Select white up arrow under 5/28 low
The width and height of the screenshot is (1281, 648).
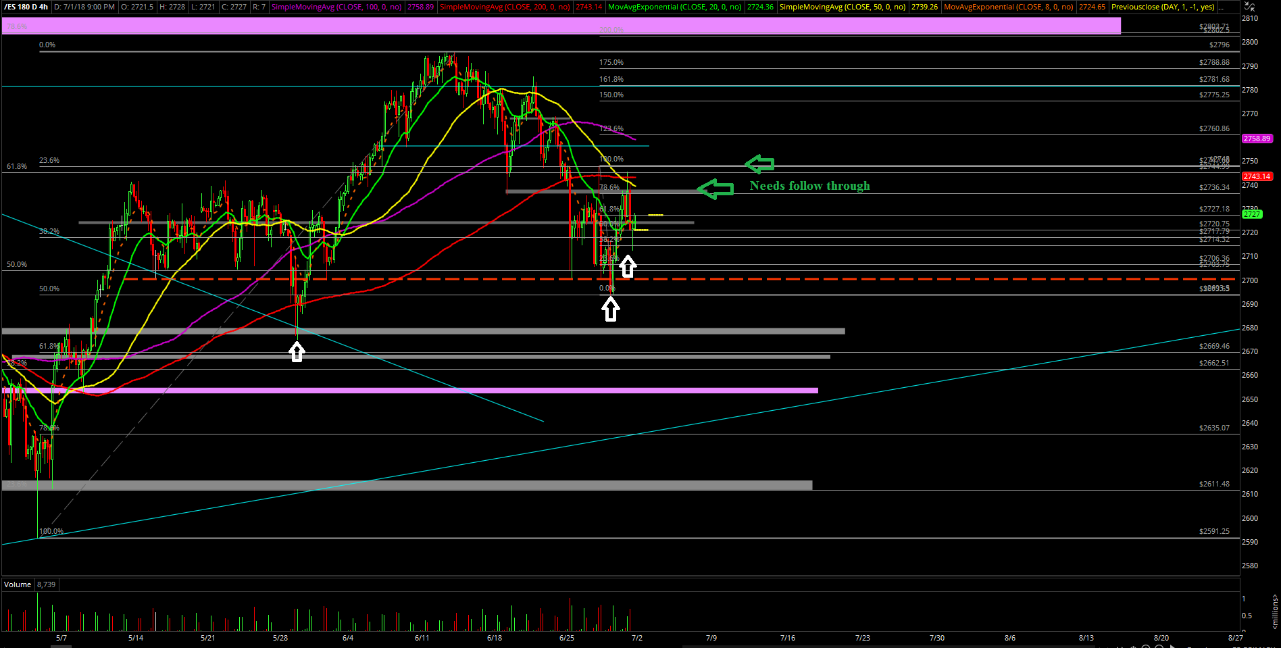(297, 351)
